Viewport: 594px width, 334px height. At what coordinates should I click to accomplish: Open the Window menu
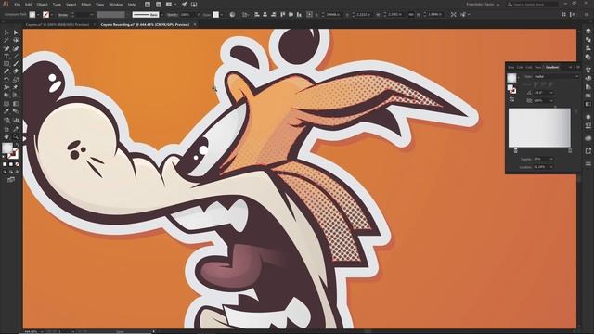tap(115, 5)
